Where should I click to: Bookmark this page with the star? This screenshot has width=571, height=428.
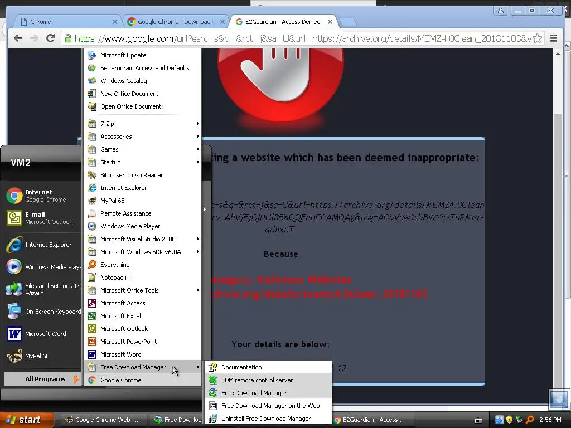(x=537, y=38)
